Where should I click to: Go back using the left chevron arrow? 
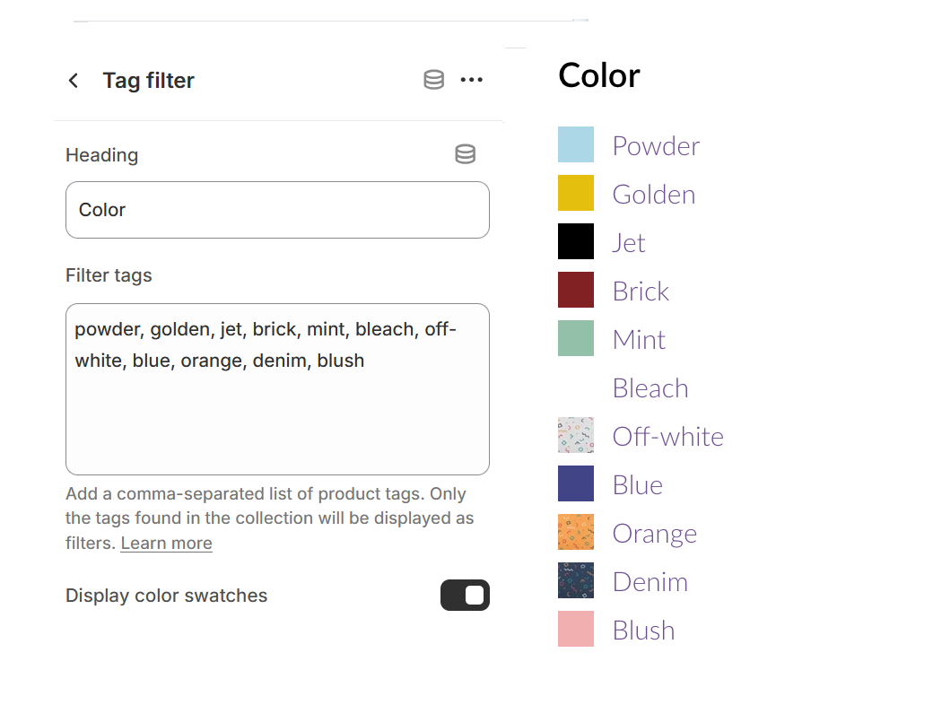click(73, 80)
